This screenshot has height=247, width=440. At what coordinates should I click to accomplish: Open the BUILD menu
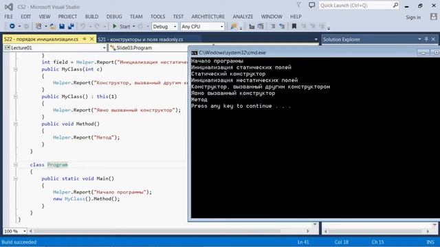pos(91,16)
